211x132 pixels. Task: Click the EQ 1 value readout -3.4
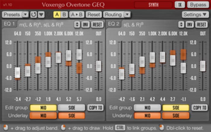17,99
